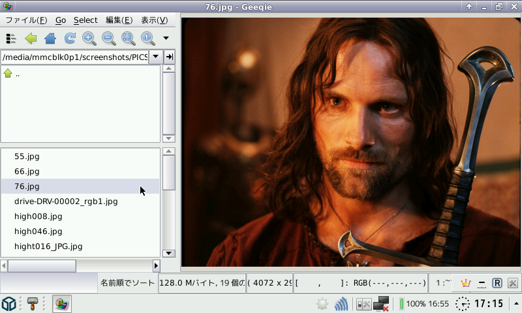This screenshot has width=522, height=313.
Task: Toggle the R button in status bar
Action: tap(497, 283)
